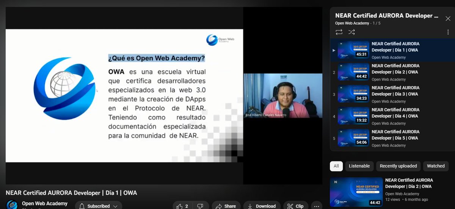Open Open Web Academy channel avatar

pyautogui.click(x=12, y=204)
